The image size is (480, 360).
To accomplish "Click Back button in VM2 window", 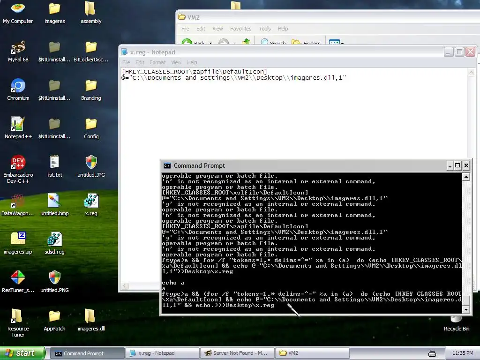I will 194,42.
